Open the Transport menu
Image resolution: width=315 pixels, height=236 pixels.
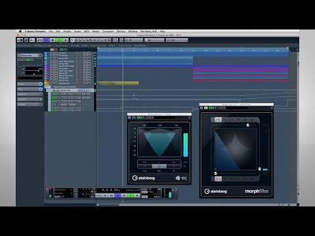[x=108, y=31]
